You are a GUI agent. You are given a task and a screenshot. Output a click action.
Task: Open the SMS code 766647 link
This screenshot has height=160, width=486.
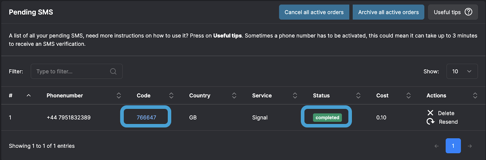[x=146, y=117]
